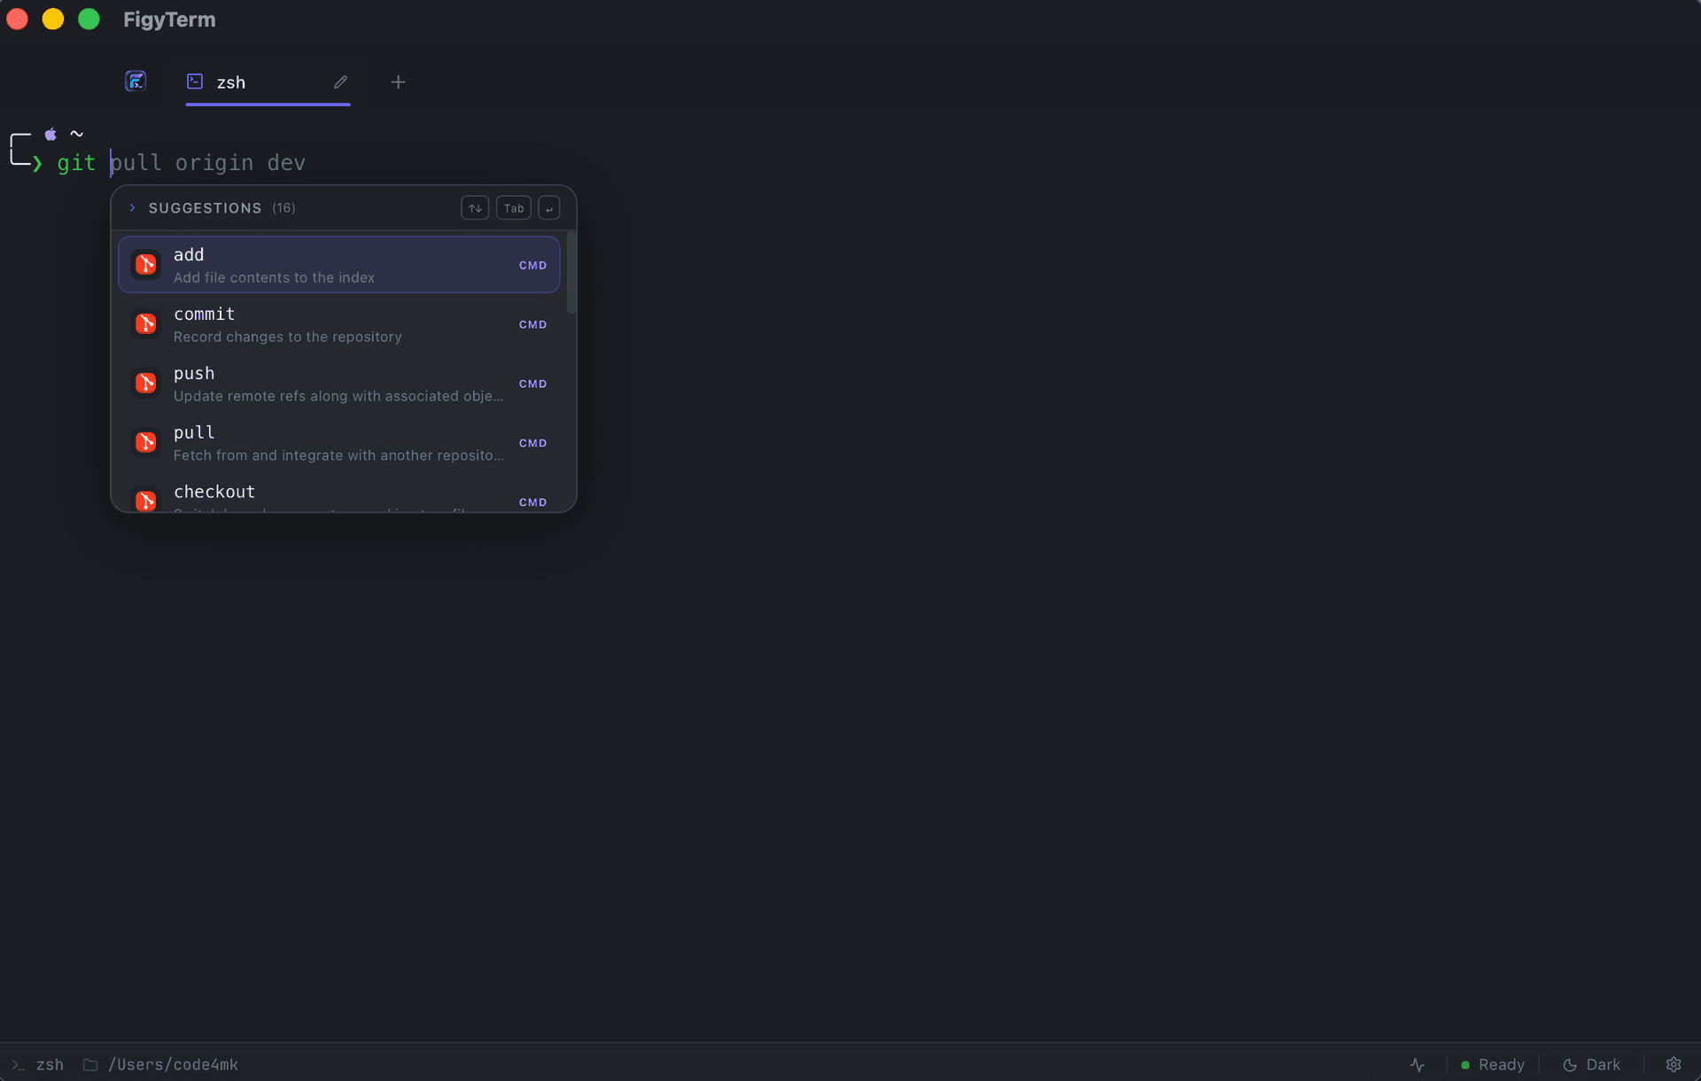Click the FigyTerm logo icon beside tabs
The image size is (1701, 1081).
click(136, 82)
